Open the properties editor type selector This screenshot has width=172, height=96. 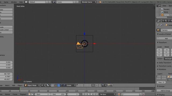click(x=159, y=21)
